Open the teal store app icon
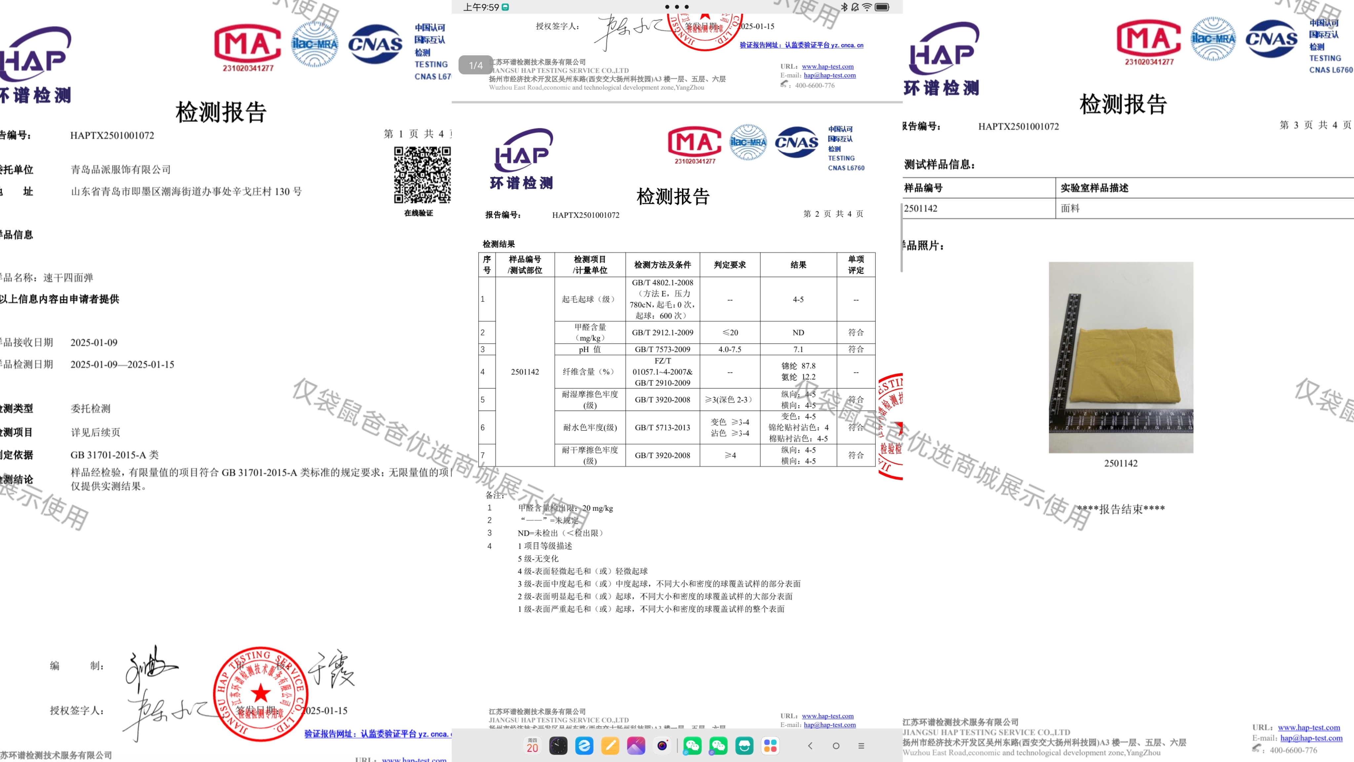This screenshot has height=762, width=1354. tap(744, 745)
